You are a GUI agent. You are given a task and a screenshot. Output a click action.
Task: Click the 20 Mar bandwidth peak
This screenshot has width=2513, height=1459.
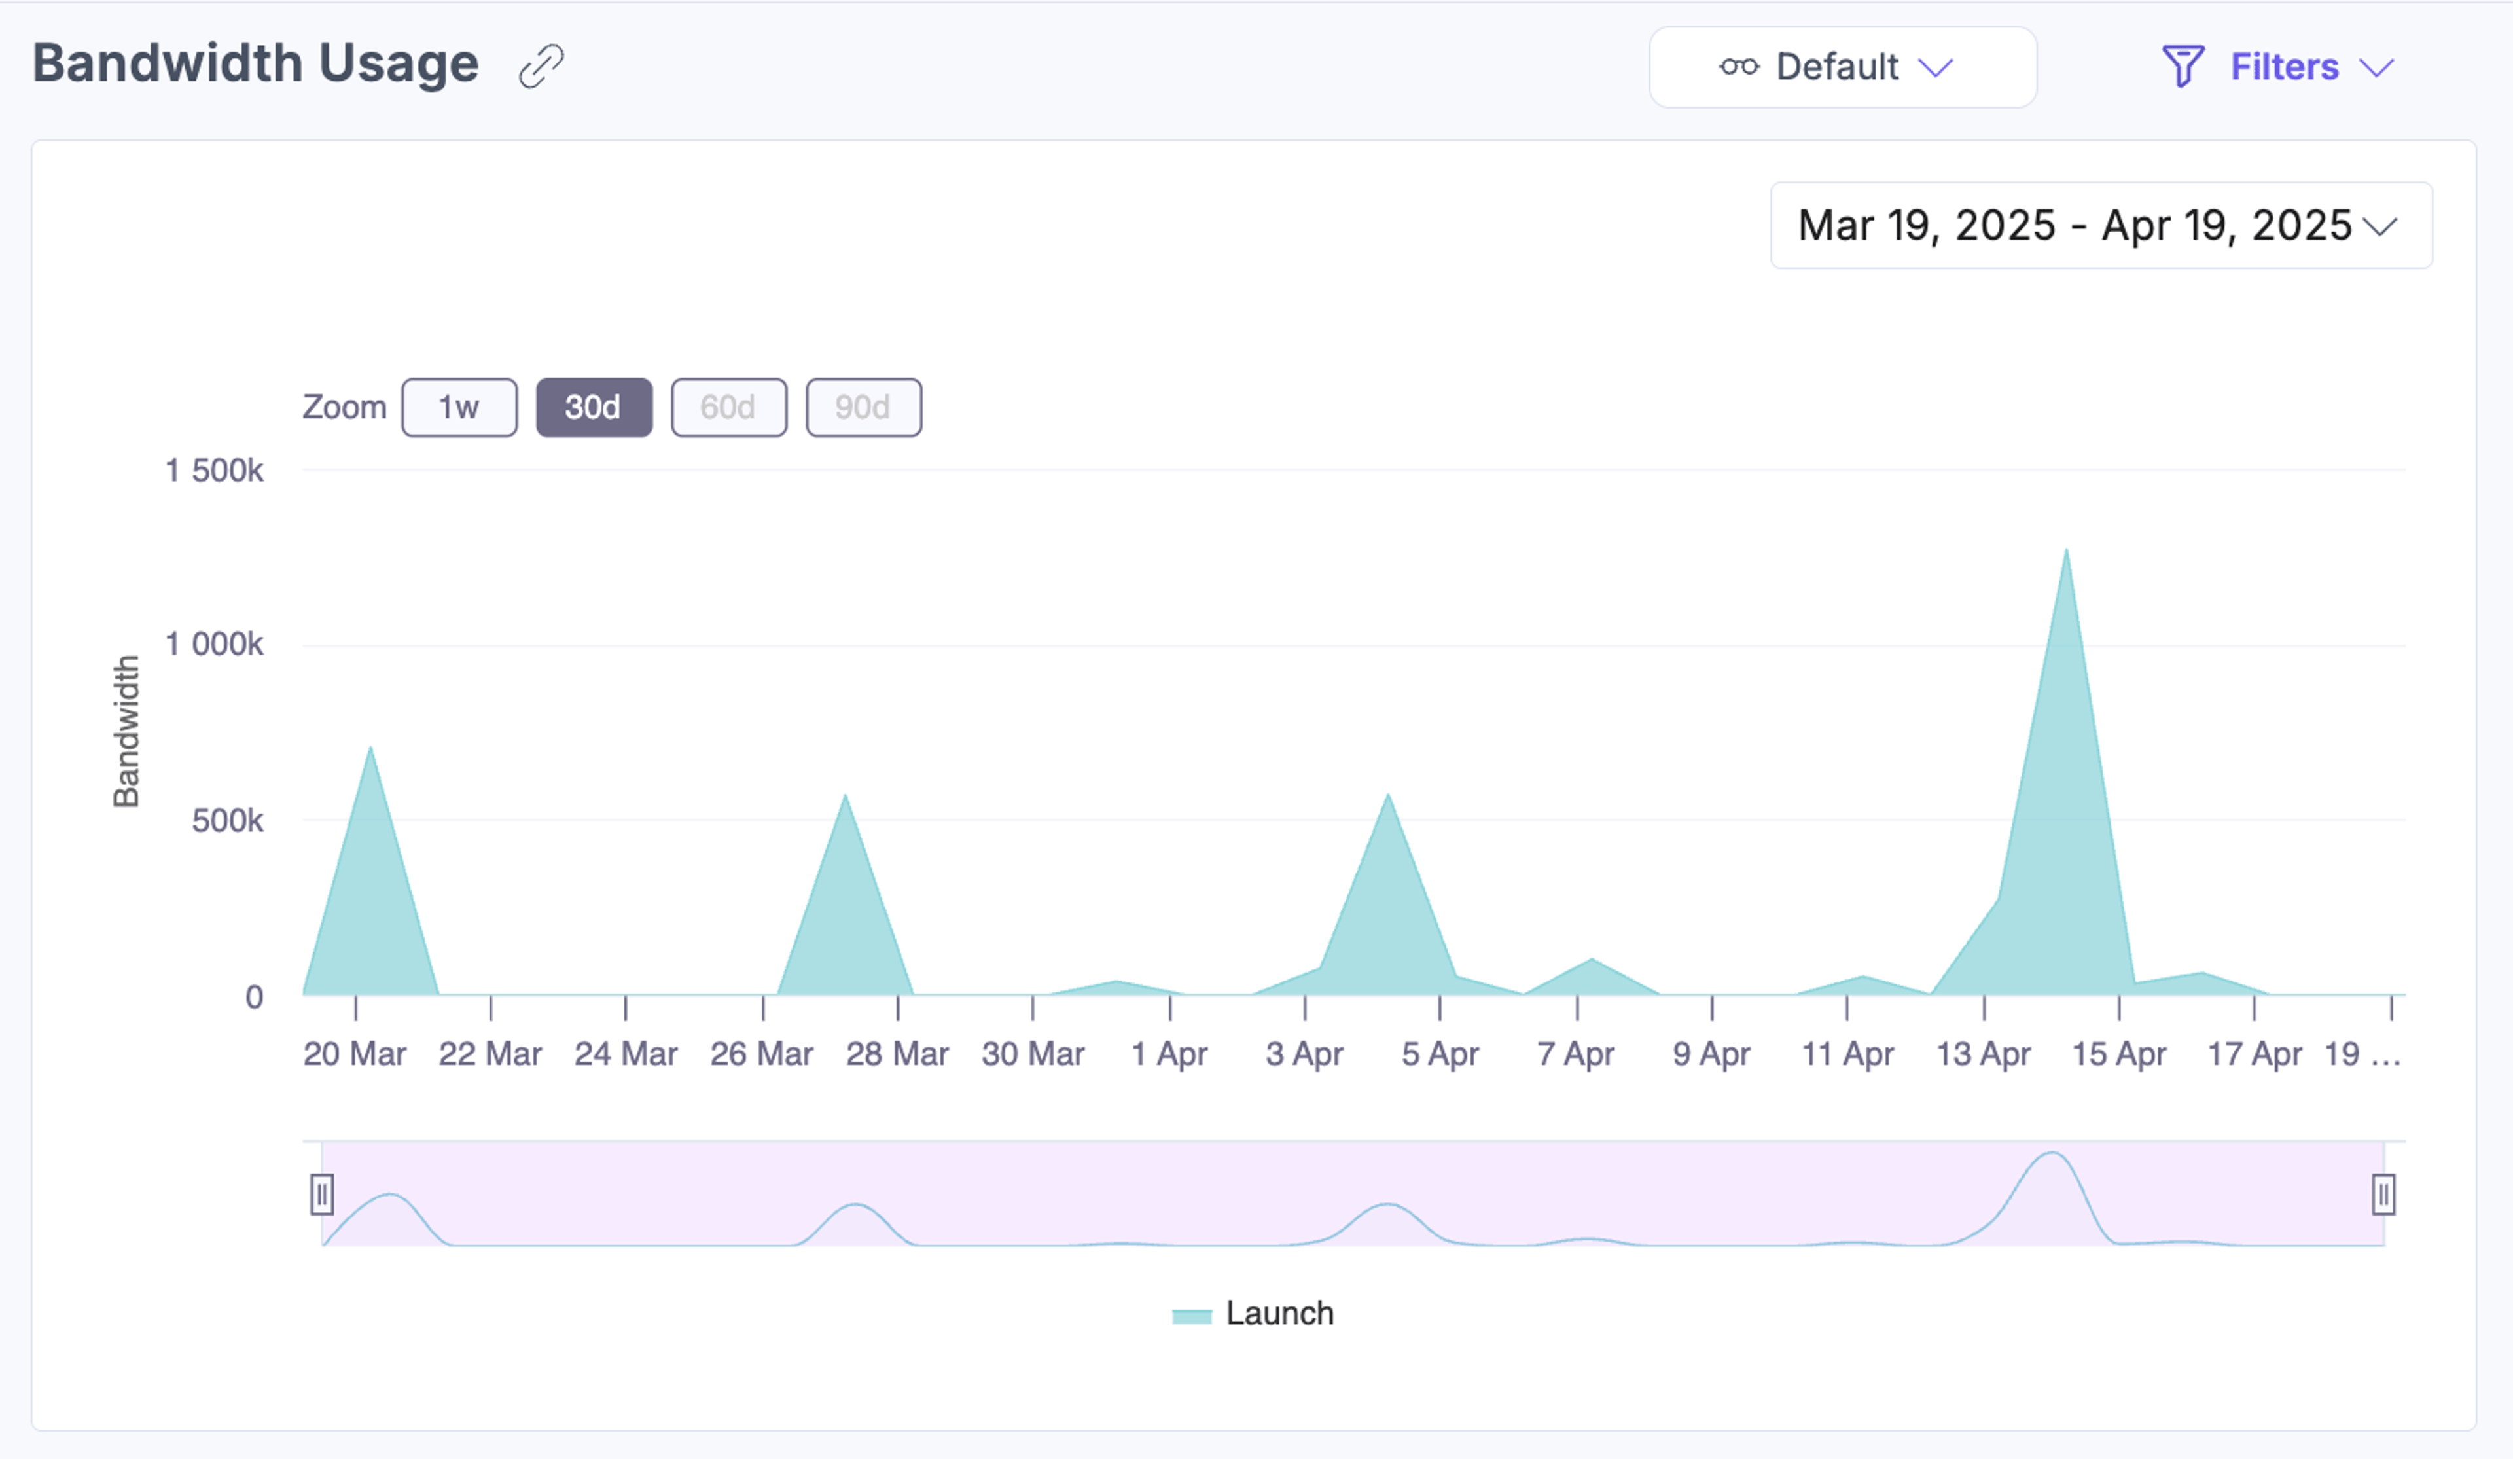pyautogui.click(x=370, y=748)
